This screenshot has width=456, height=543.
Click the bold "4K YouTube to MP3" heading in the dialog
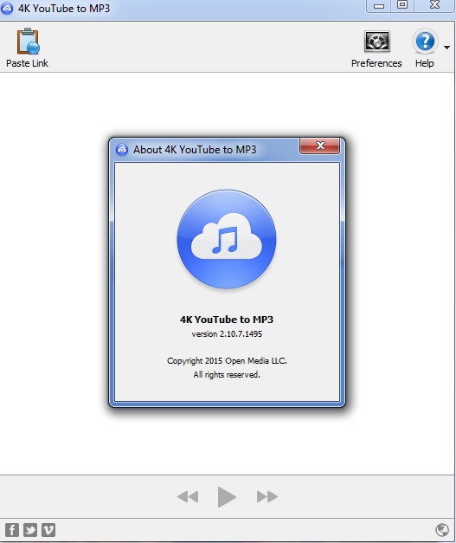click(227, 320)
